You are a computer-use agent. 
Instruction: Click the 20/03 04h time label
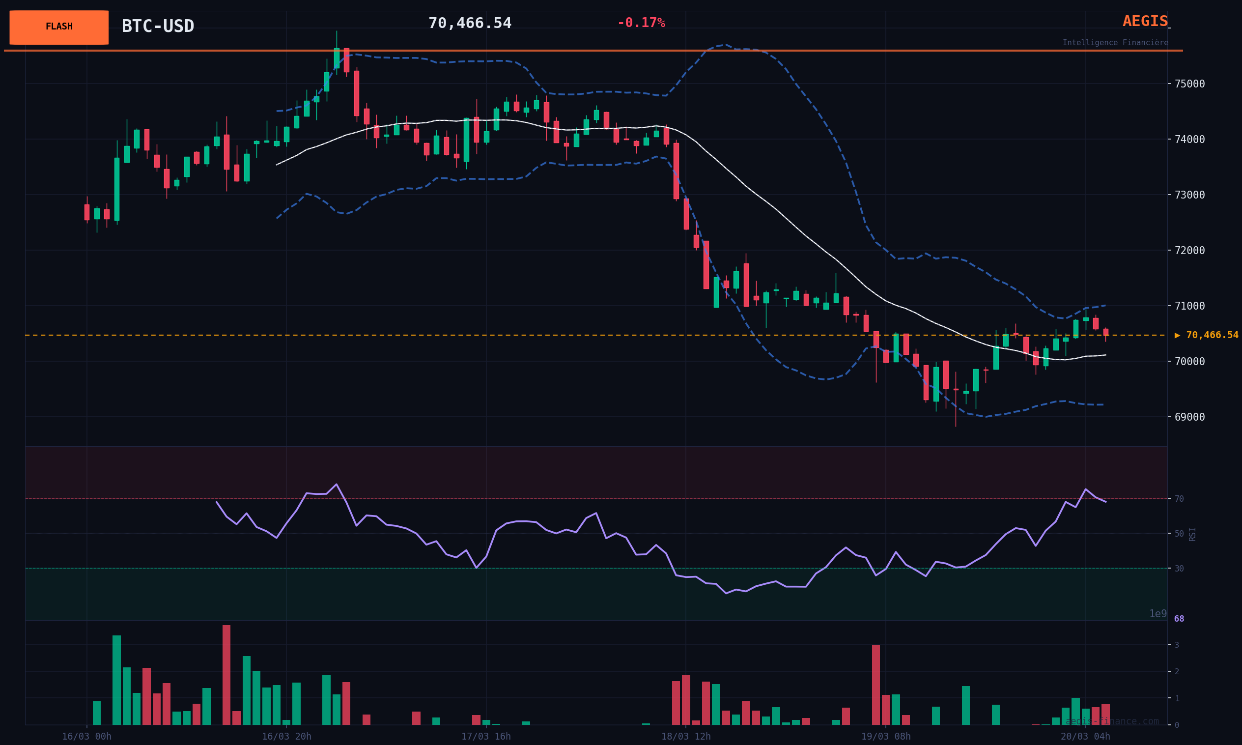coord(1085,737)
